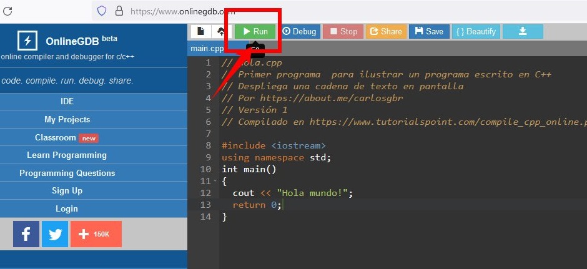Run the program with the green Run button
This screenshot has width=587, height=269.
coord(255,31)
